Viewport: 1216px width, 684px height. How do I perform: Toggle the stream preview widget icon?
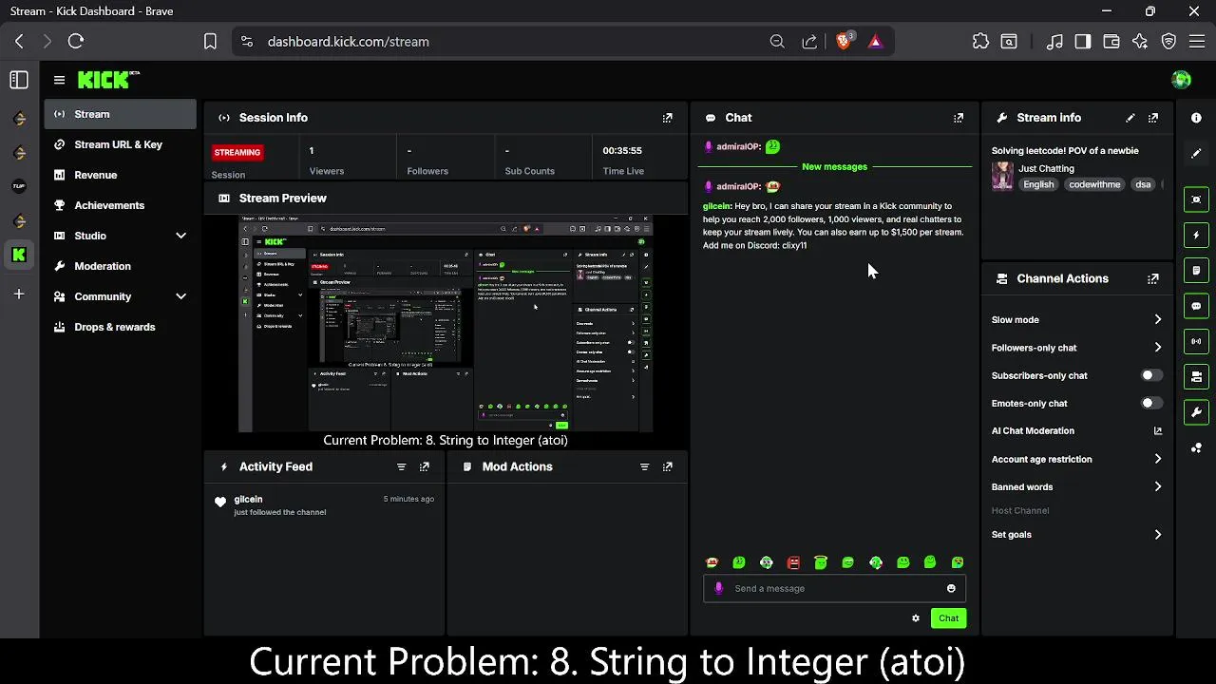point(1196,199)
